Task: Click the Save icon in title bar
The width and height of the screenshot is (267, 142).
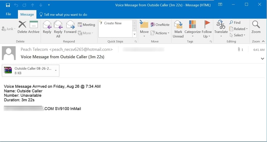Action: tap(8, 5)
